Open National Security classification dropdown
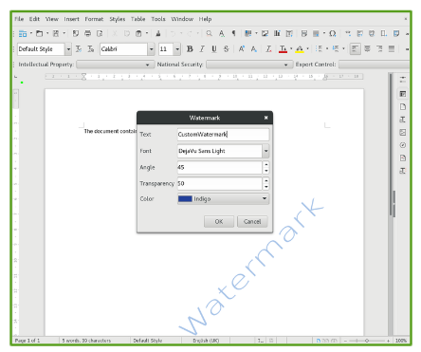Screen dimensions: 421x352 coord(249,65)
